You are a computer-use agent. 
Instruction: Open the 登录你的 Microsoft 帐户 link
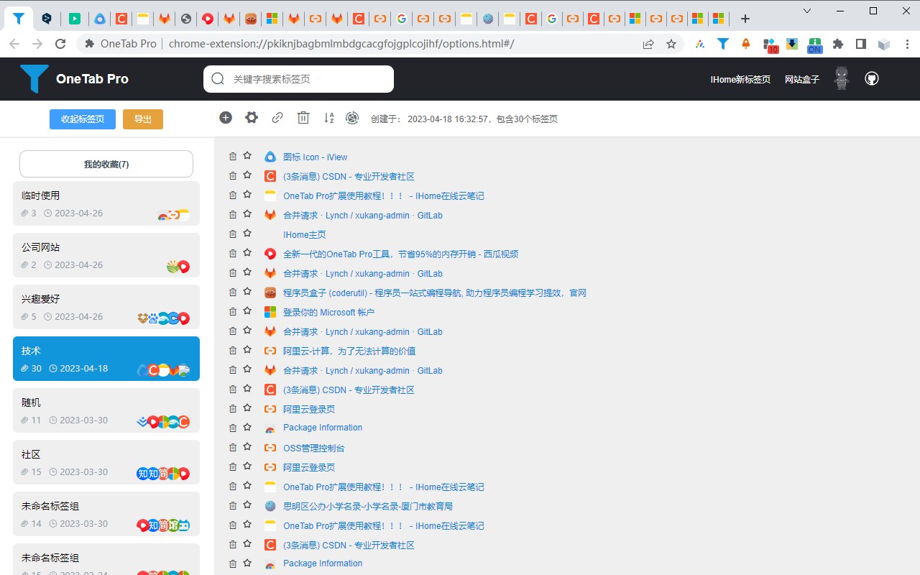[x=328, y=312]
